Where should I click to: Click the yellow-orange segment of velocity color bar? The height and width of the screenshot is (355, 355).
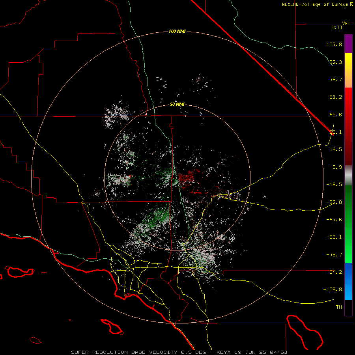(x=348, y=70)
